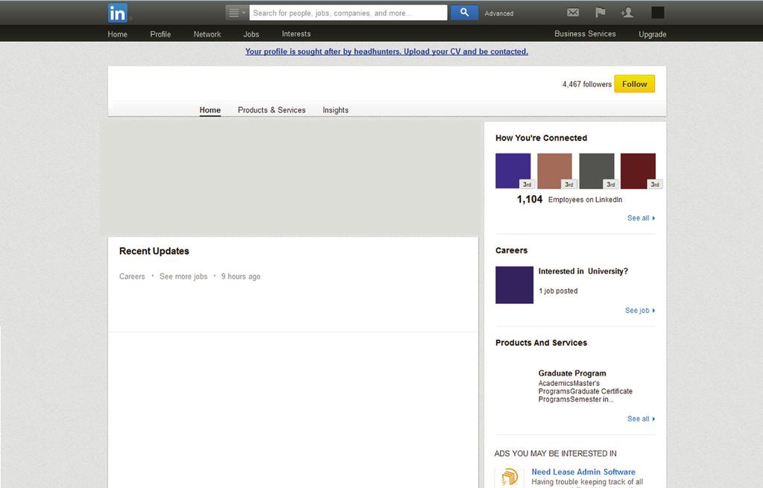Click the blue magnifier search button
This screenshot has height=488, width=763.
(x=464, y=13)
